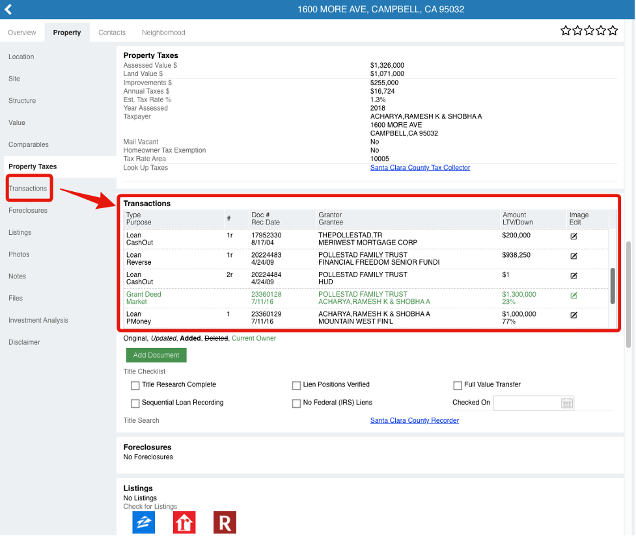Toggle No Federal (IRS) Liens checkbox
Screen dimensions: 636x536
point(297,404)
